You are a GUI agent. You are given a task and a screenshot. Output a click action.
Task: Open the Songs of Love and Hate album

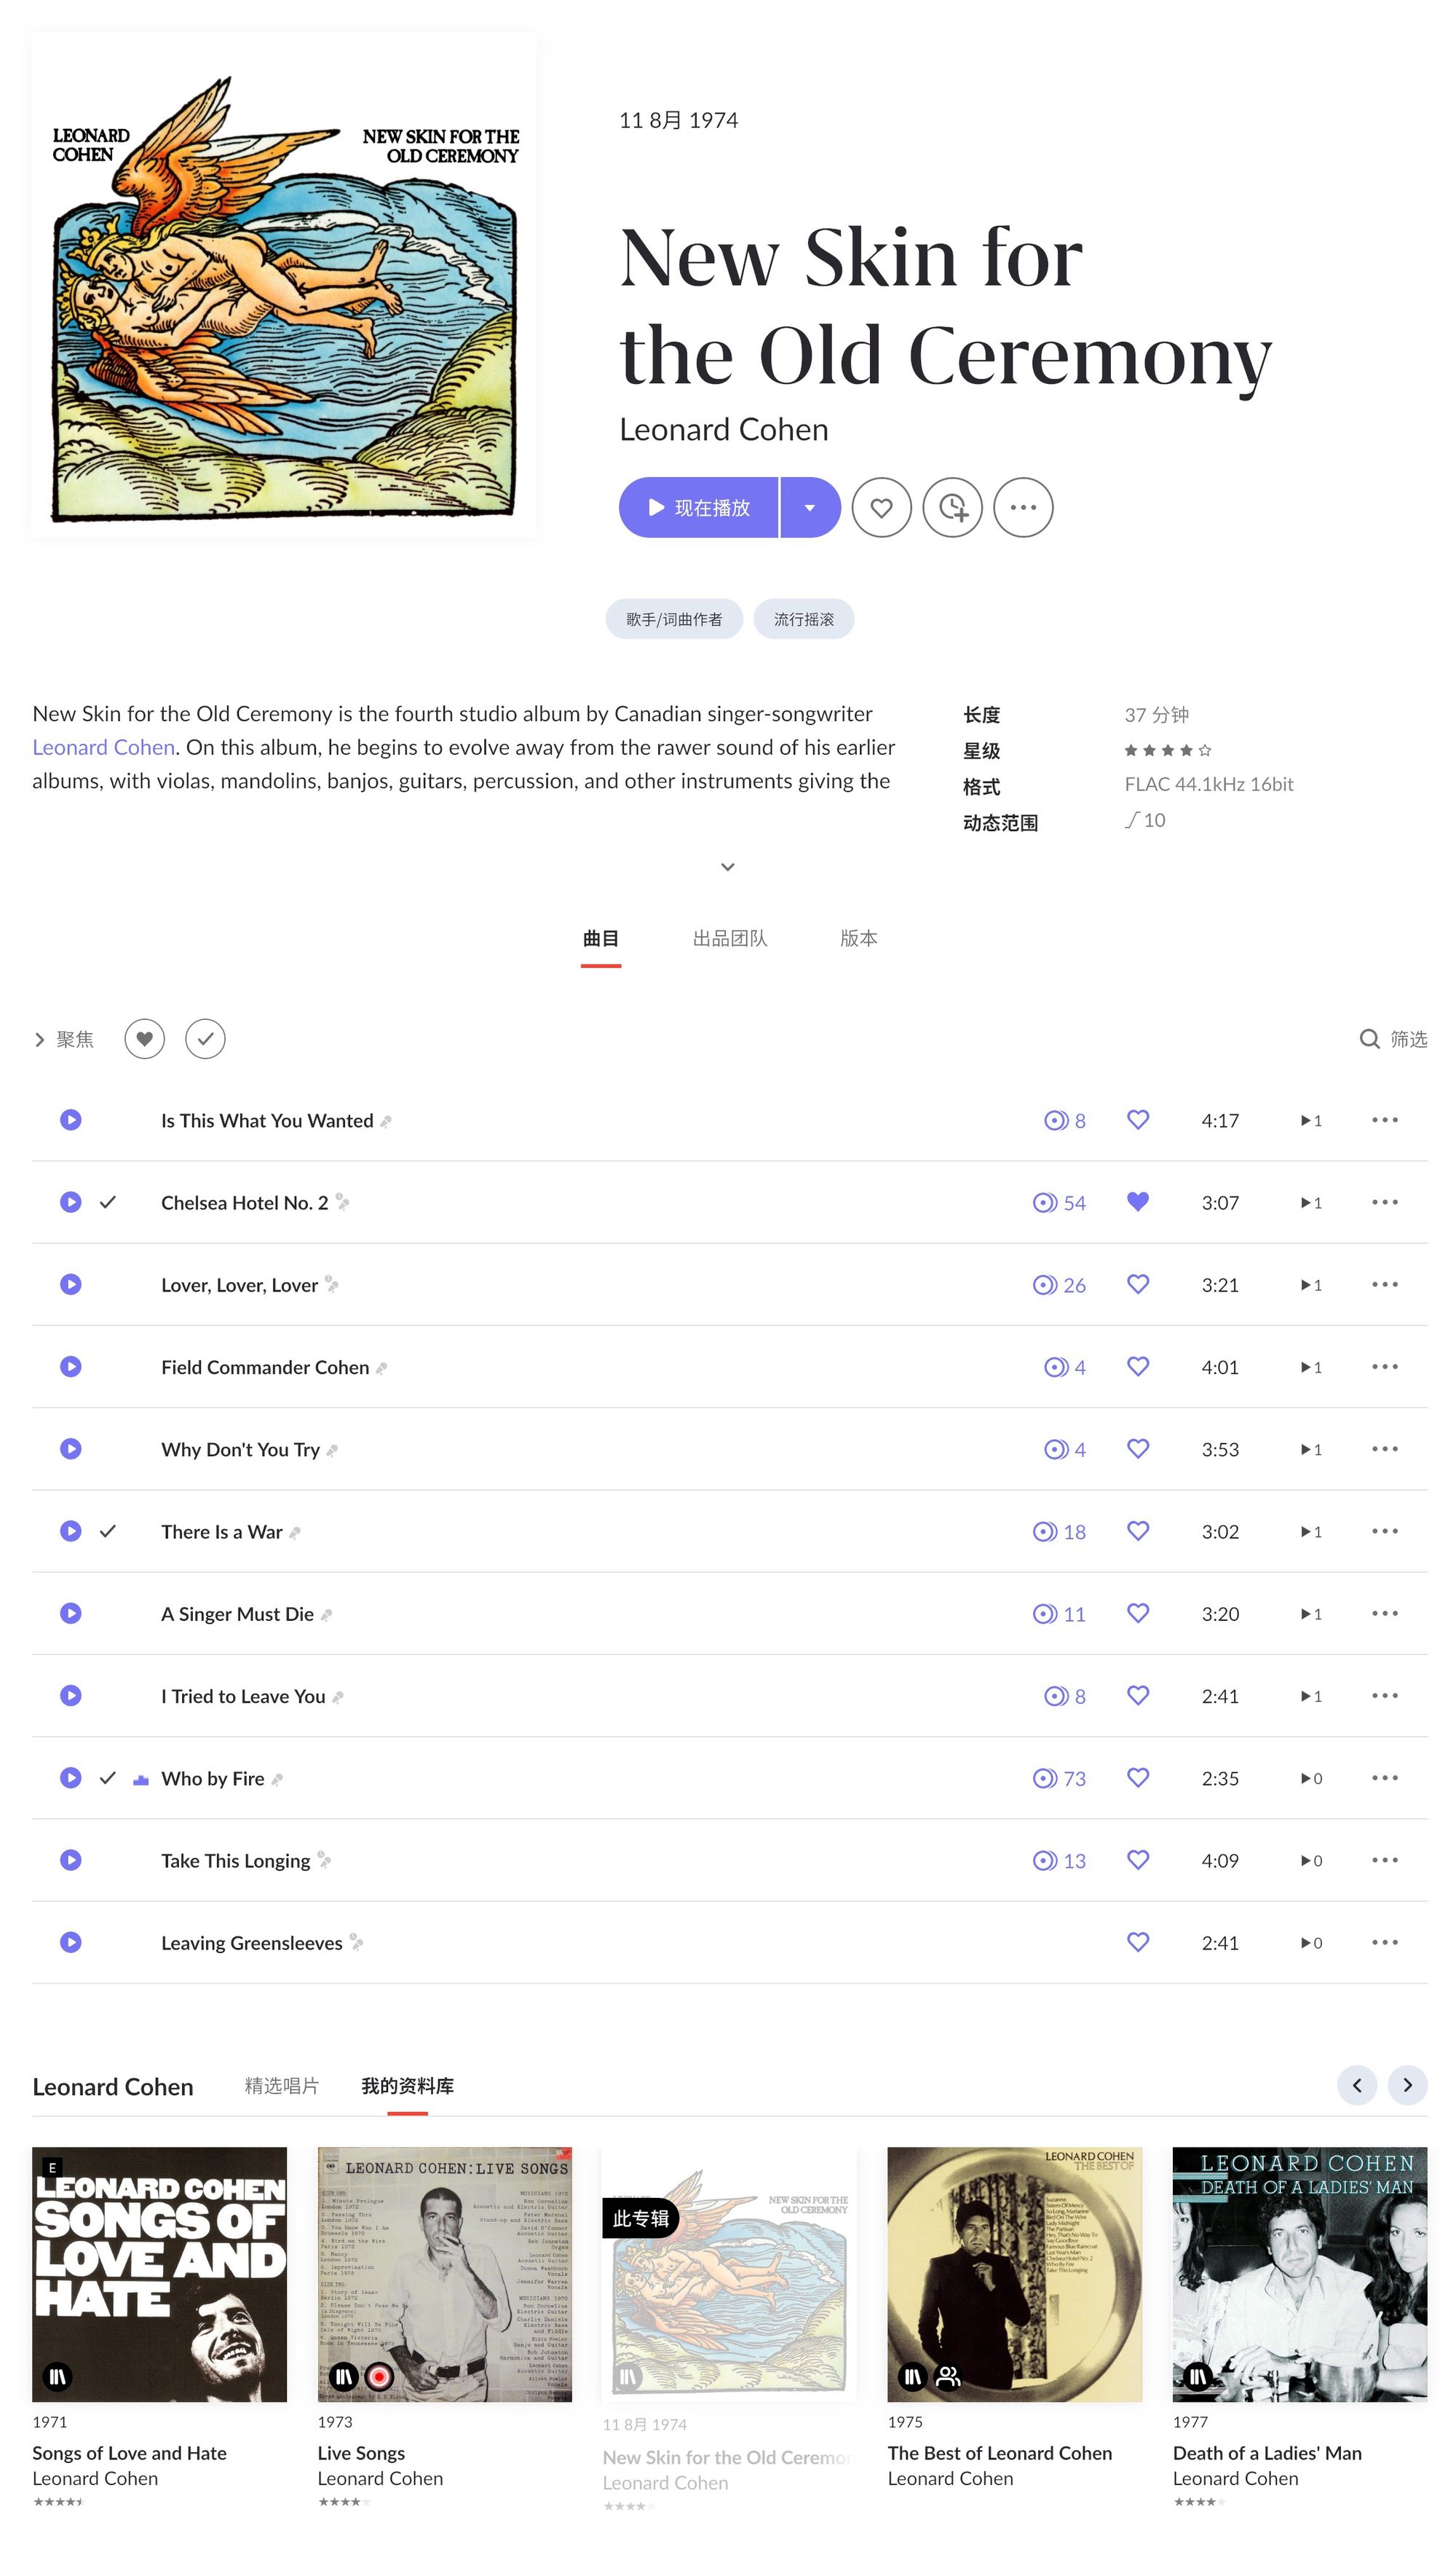[159, 2275]
